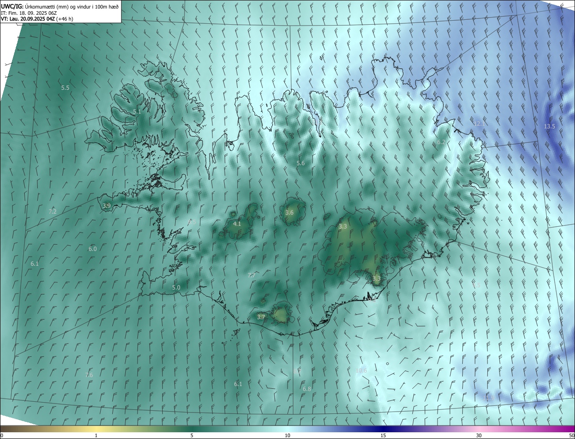Click the 13.5 value in the blue area
Screen dimensions: 575x439
coord(549,126)
